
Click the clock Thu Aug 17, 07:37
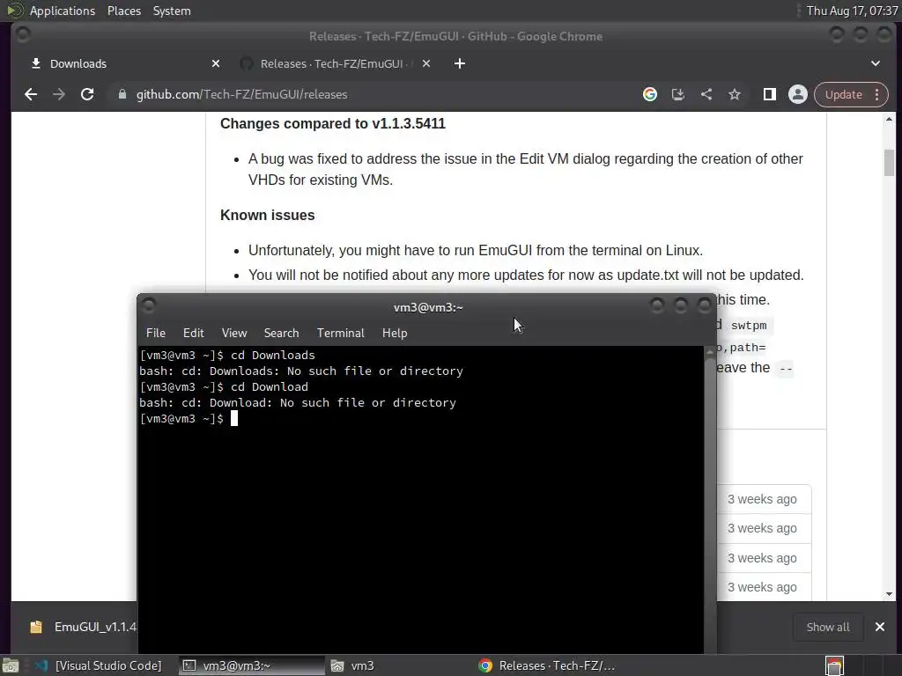852,11
